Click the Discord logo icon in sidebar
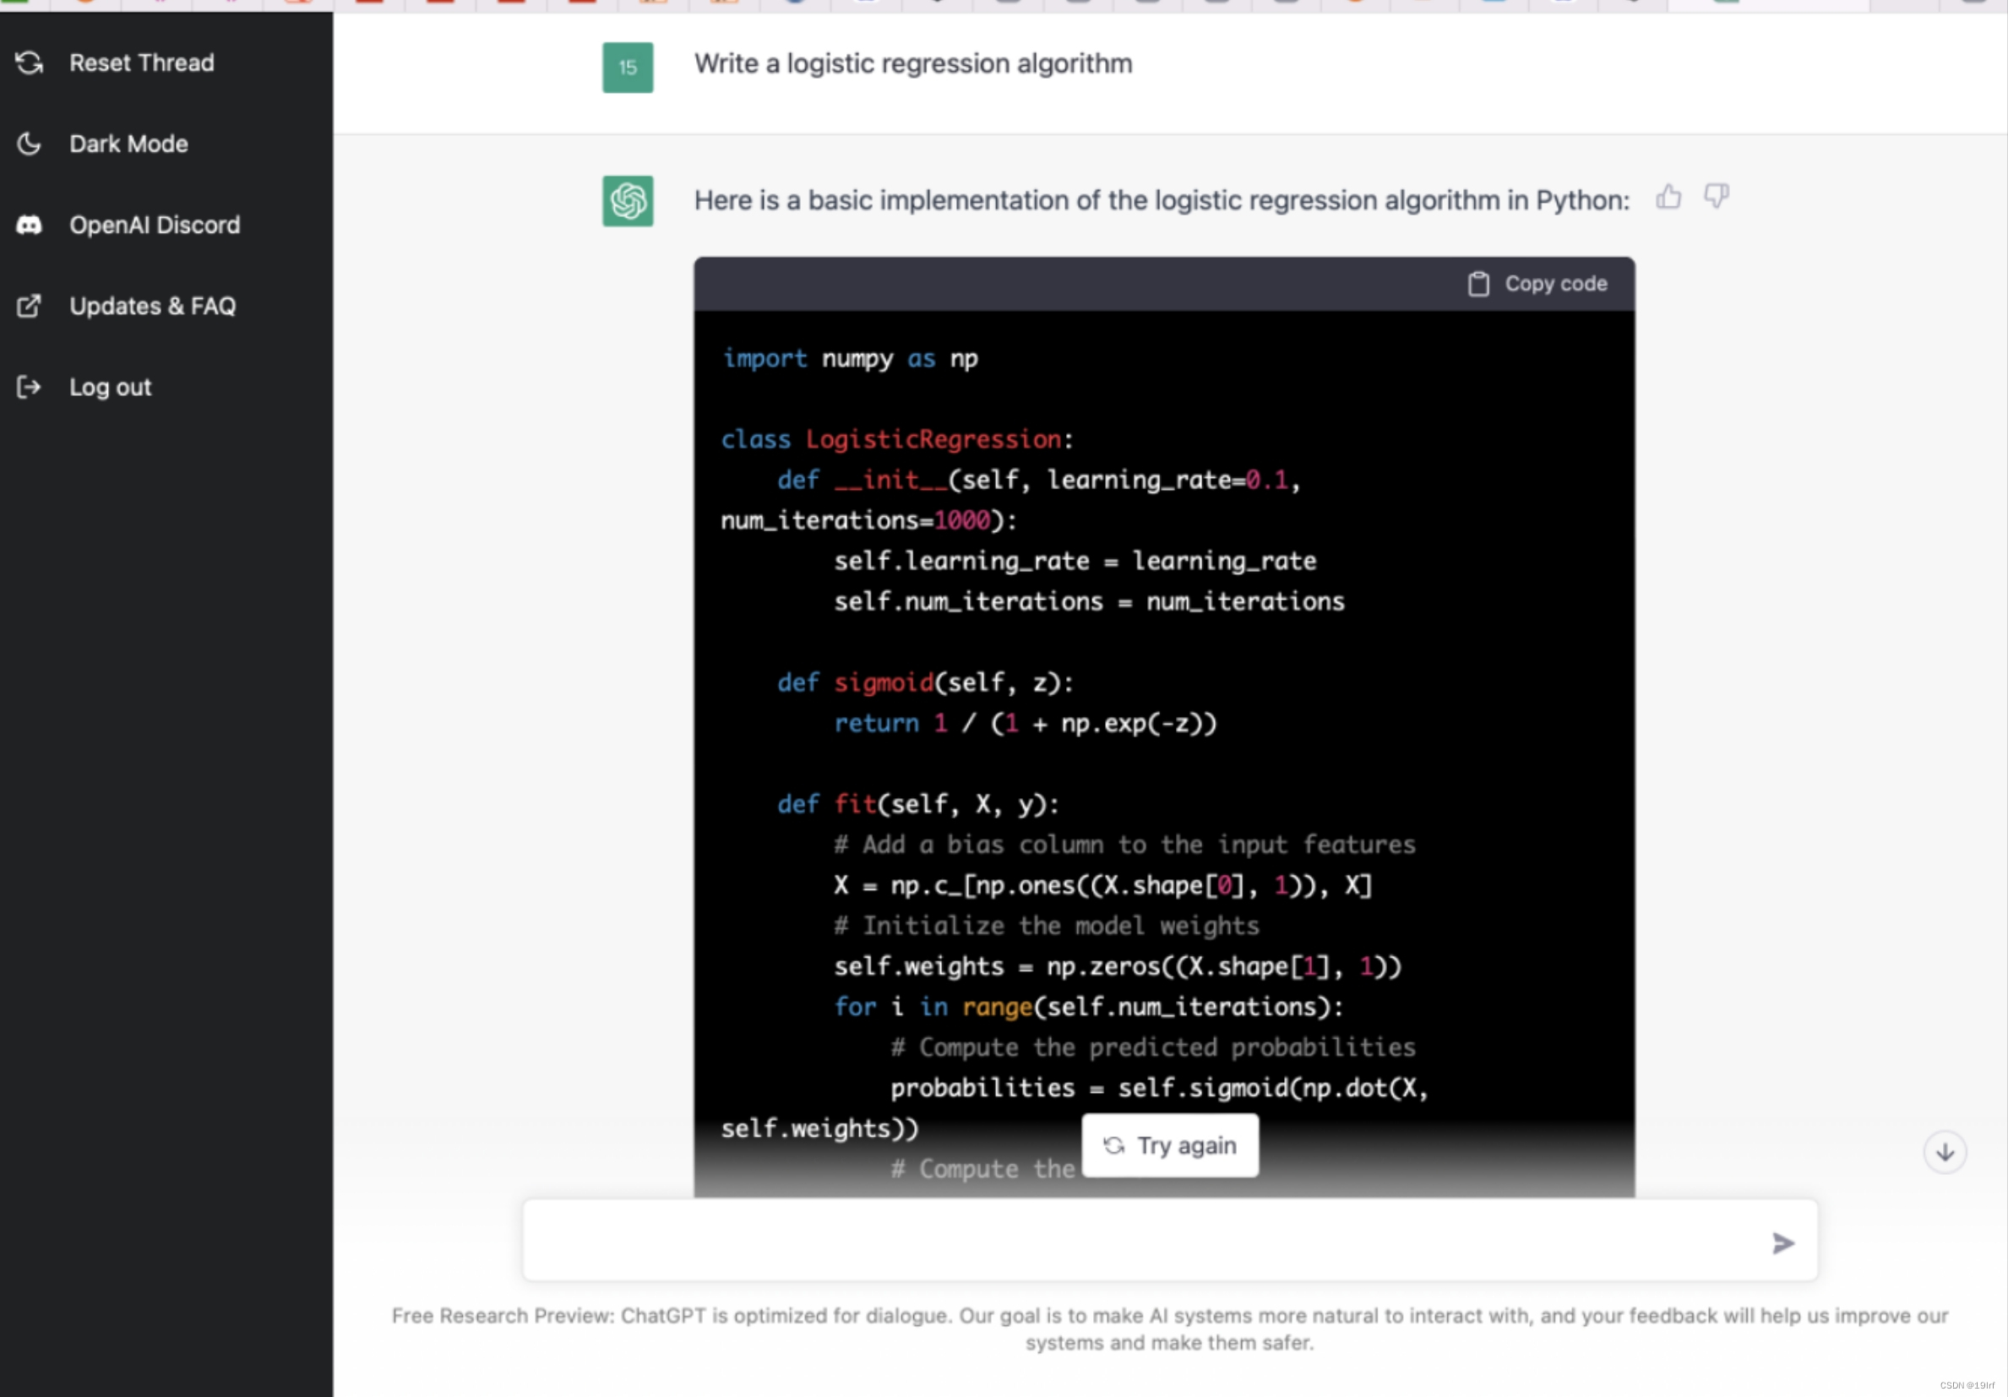Viewport: 2008px width, 1397px height. click(29, 226)
